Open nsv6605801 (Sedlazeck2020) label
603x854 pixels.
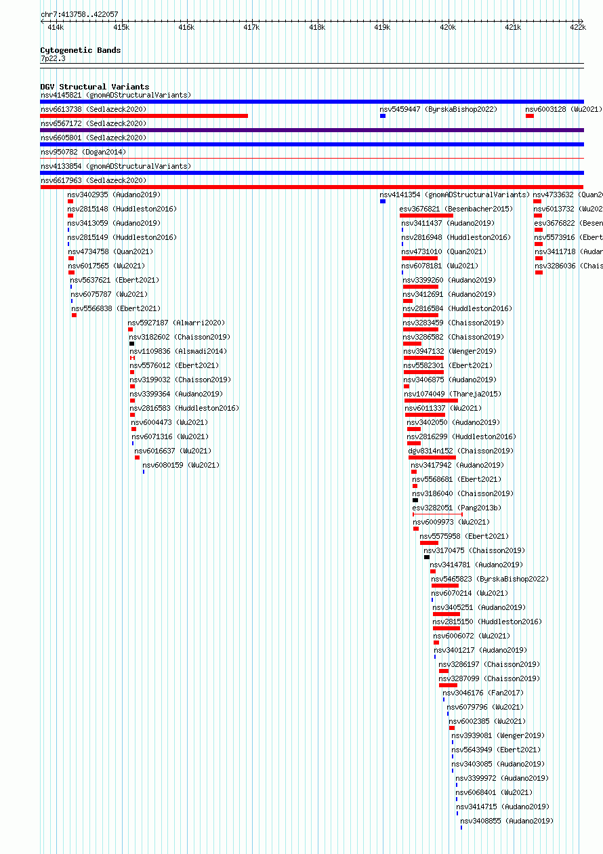pos(93,138)
